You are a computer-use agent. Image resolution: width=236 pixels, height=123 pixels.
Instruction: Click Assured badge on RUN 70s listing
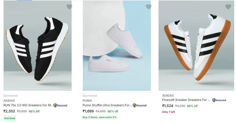(60, 105)
